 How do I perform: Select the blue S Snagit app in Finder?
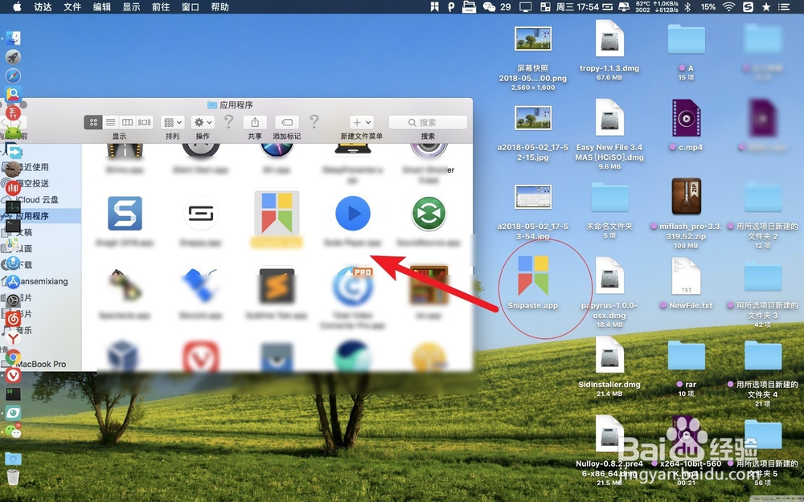pos(125,213)
